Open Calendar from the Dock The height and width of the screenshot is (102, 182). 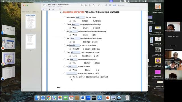71,98
